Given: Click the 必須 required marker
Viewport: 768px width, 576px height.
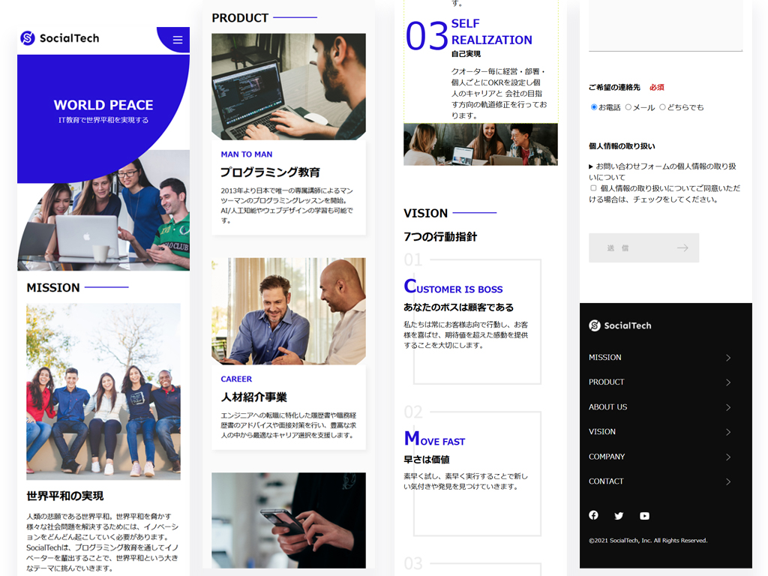Looking at the screenshot, I should pyautogui.click(x=657, y=87).
